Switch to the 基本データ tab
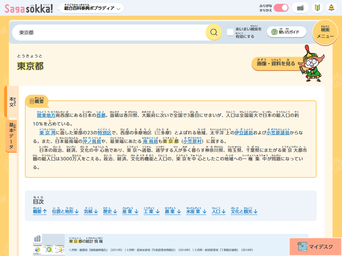Viewport: 342px width, 256px height. (x=12, y=136)
